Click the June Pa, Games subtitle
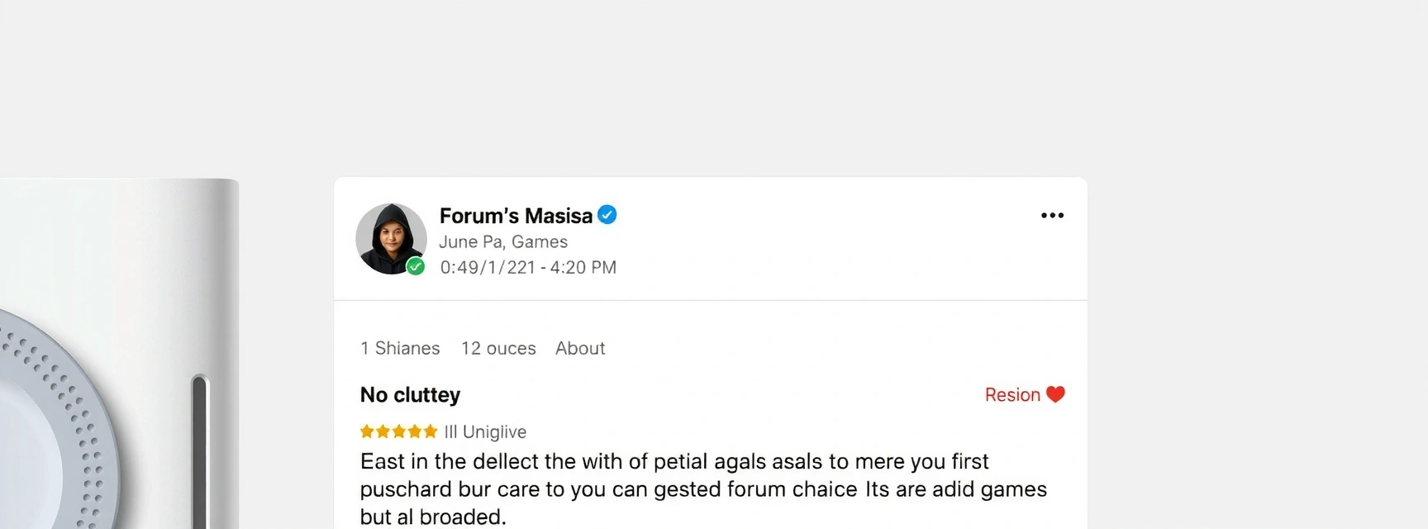The image size is (1428, 529). (502, 242)
